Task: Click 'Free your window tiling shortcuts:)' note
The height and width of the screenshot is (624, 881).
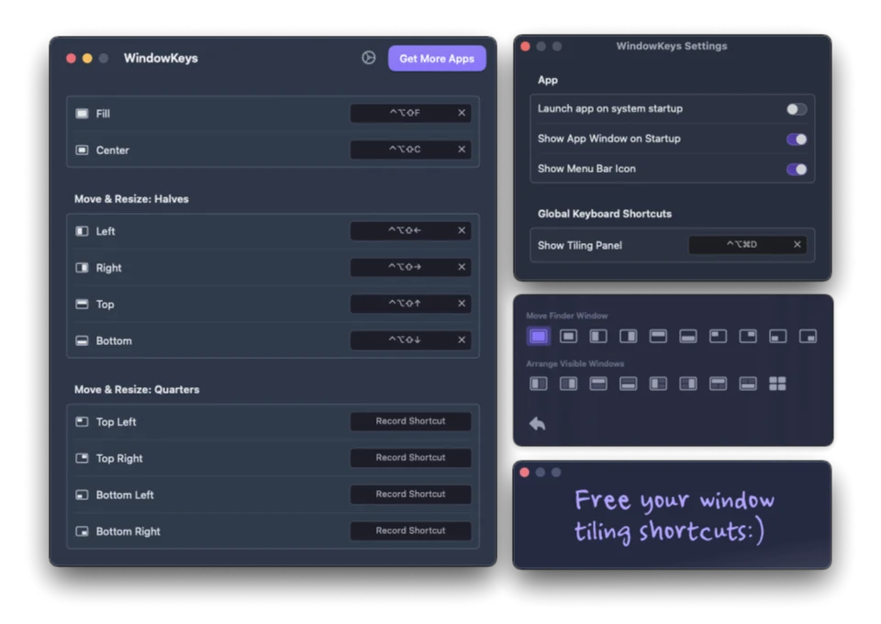Action: click(673, 516)
